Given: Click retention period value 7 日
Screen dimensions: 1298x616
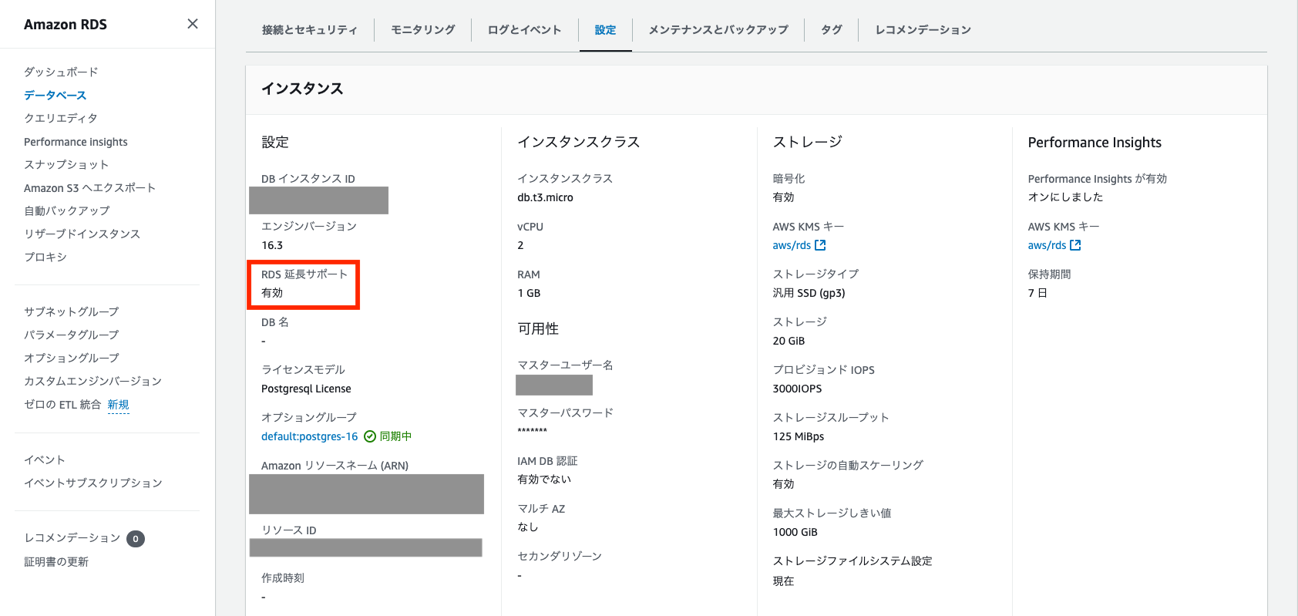Looking at the screenshot, I should (1037, 293).
